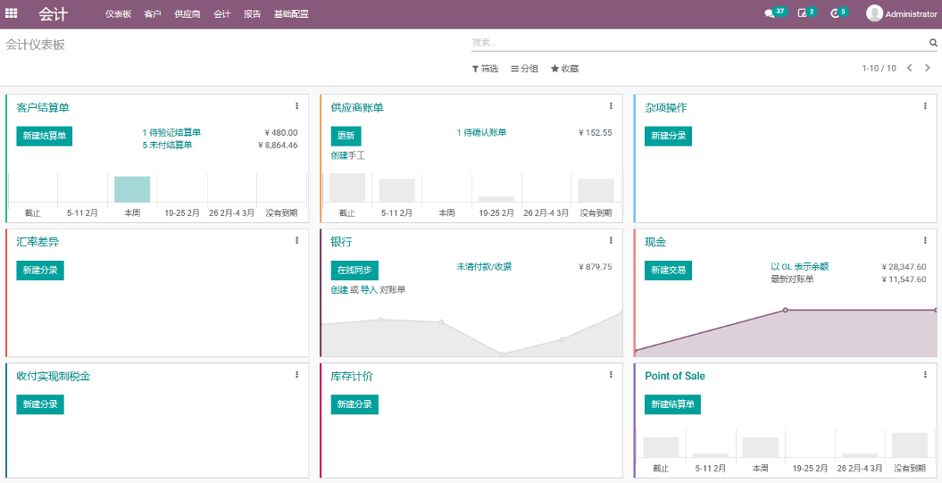Click the activities clock icon
This screenshot has height=483, width=942.
(835, 13)
